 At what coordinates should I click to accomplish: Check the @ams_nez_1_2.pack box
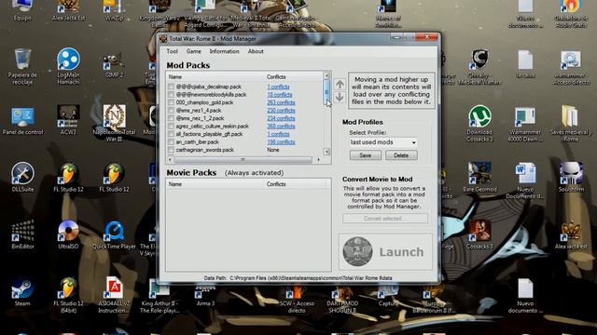pos(171,118)
